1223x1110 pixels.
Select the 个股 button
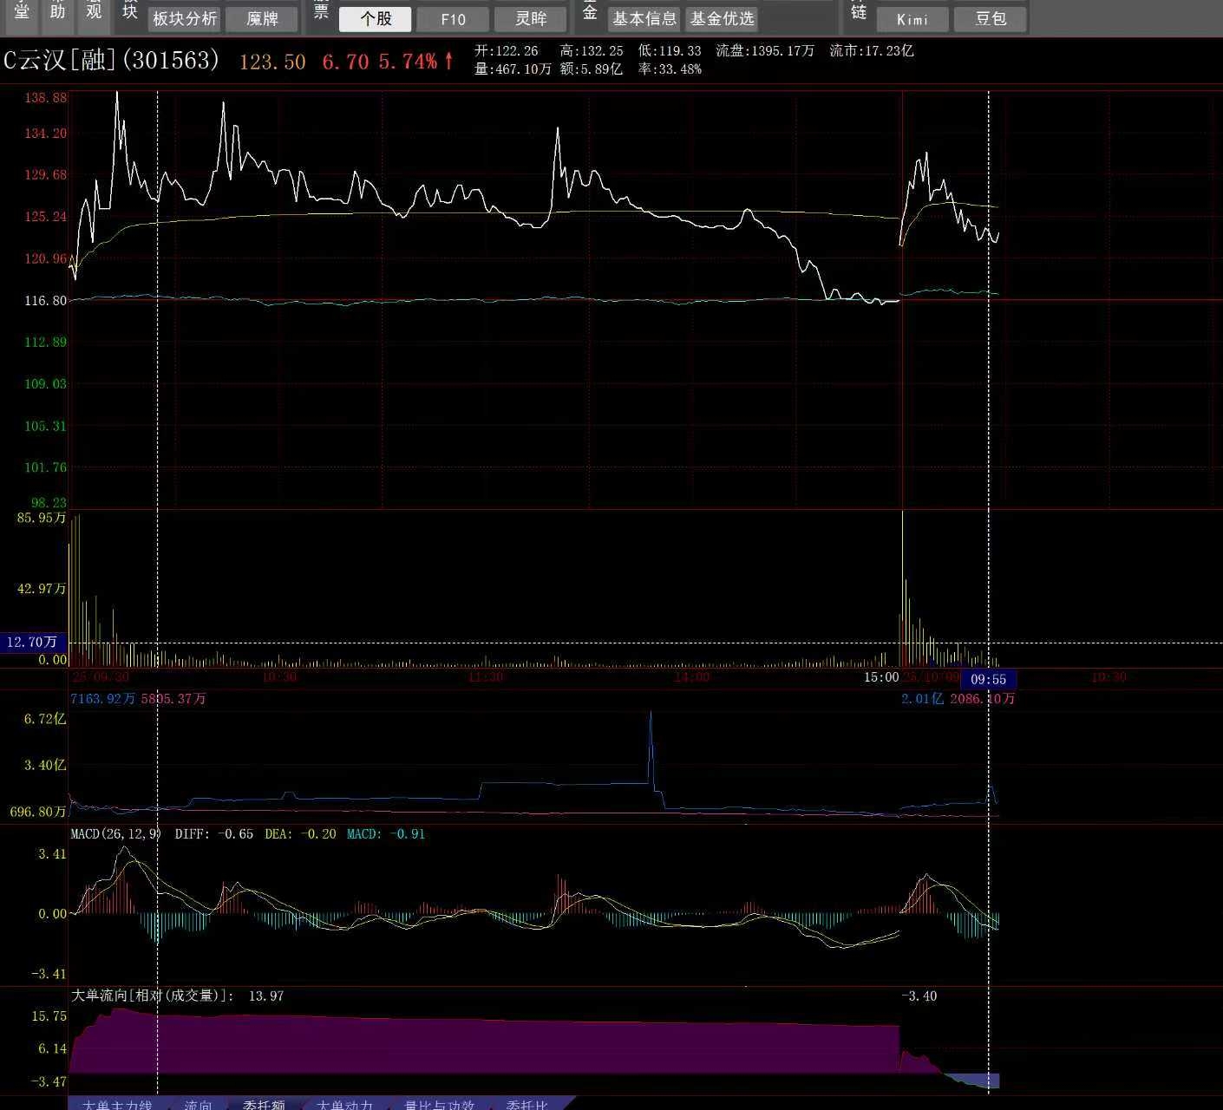376,19
